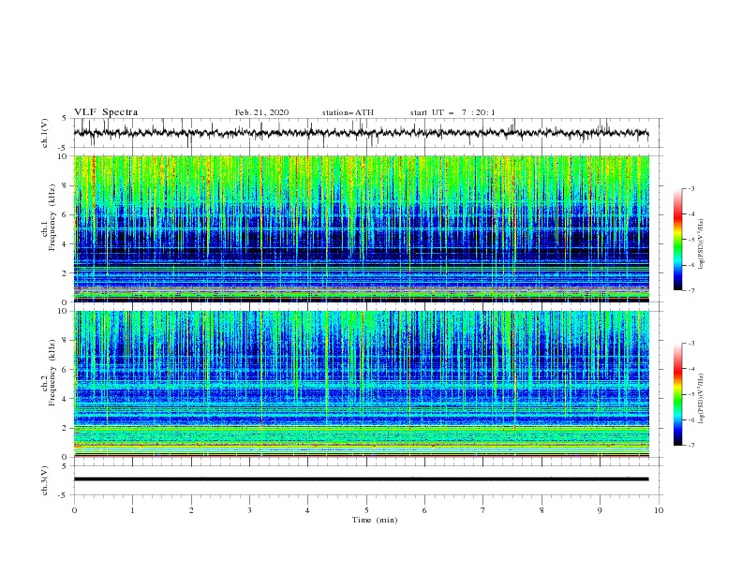Click the ch.1 spectrogram color scale bar
This screenshot has height=573, width=742.
(678, 240)
